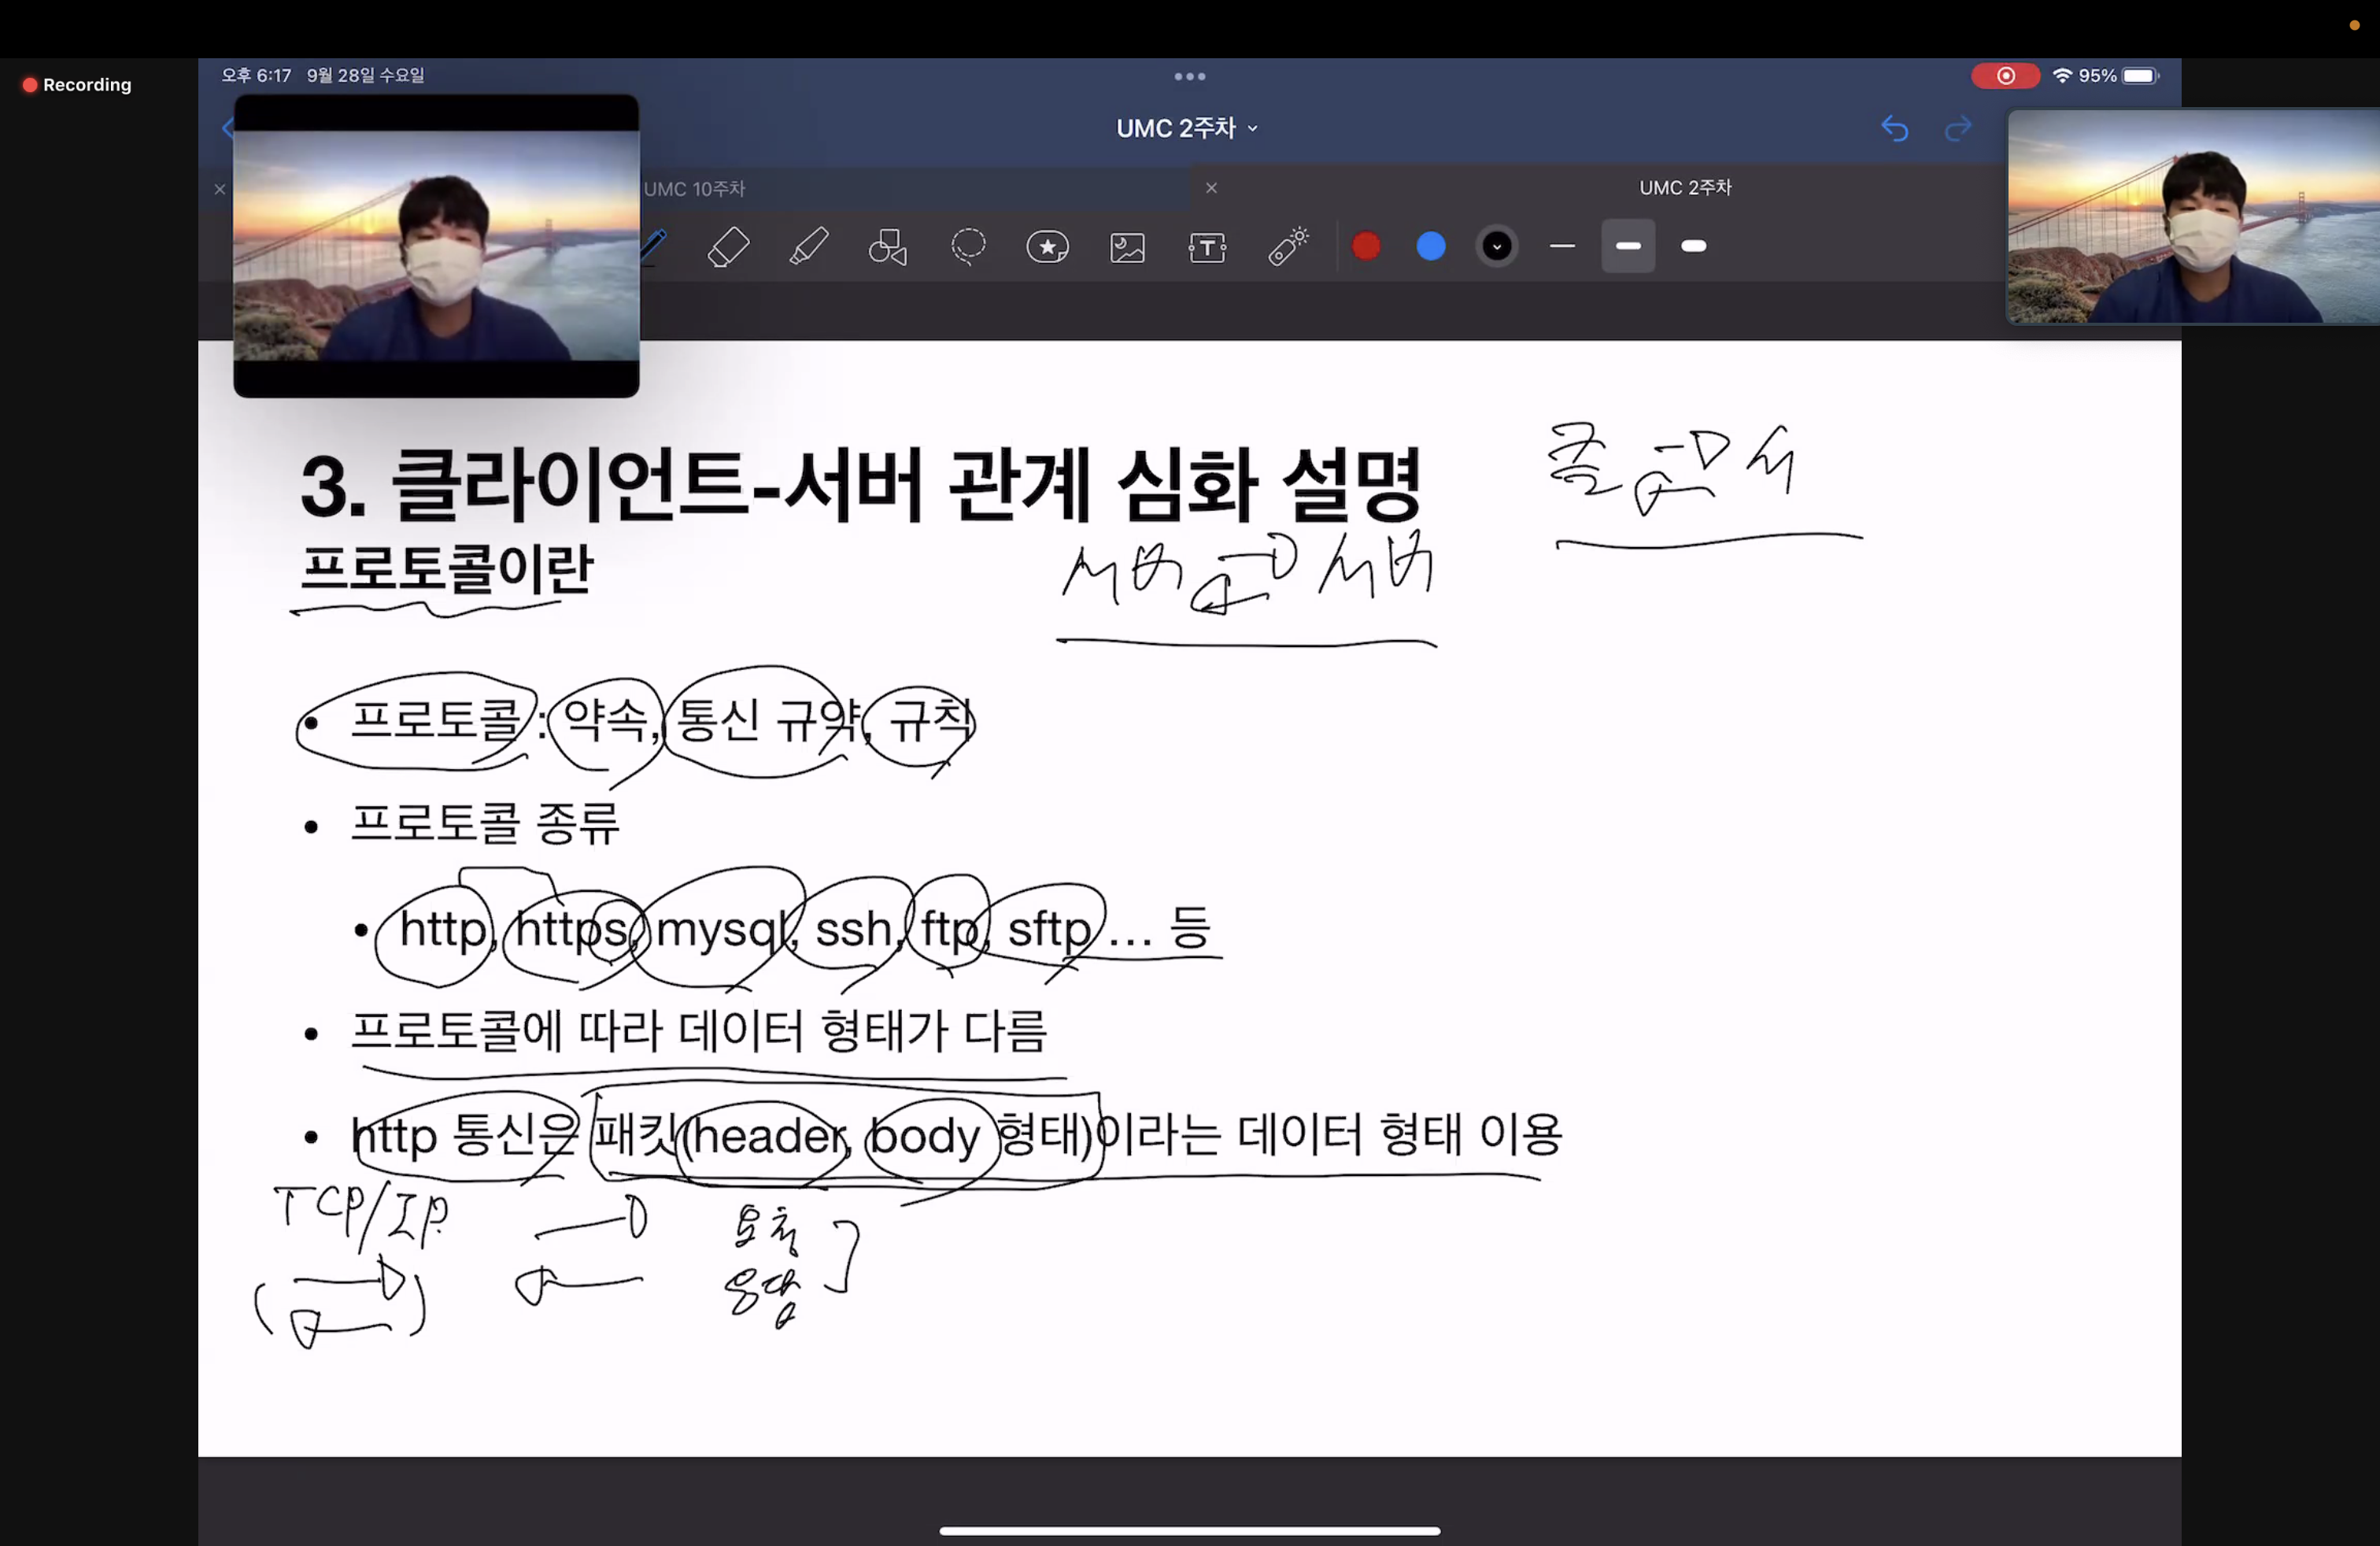Select the Pen tool

[x=654, y=246]
